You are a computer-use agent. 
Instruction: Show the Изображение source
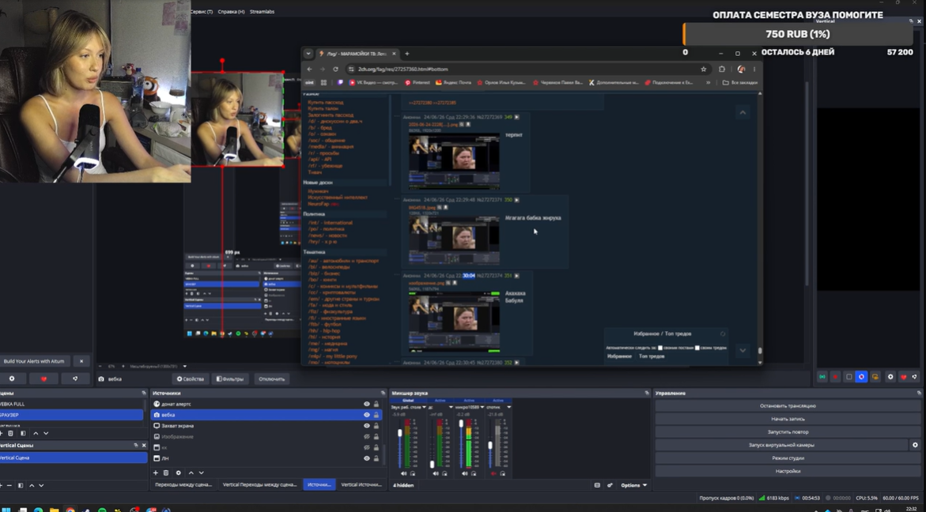[x=366, y=436]
